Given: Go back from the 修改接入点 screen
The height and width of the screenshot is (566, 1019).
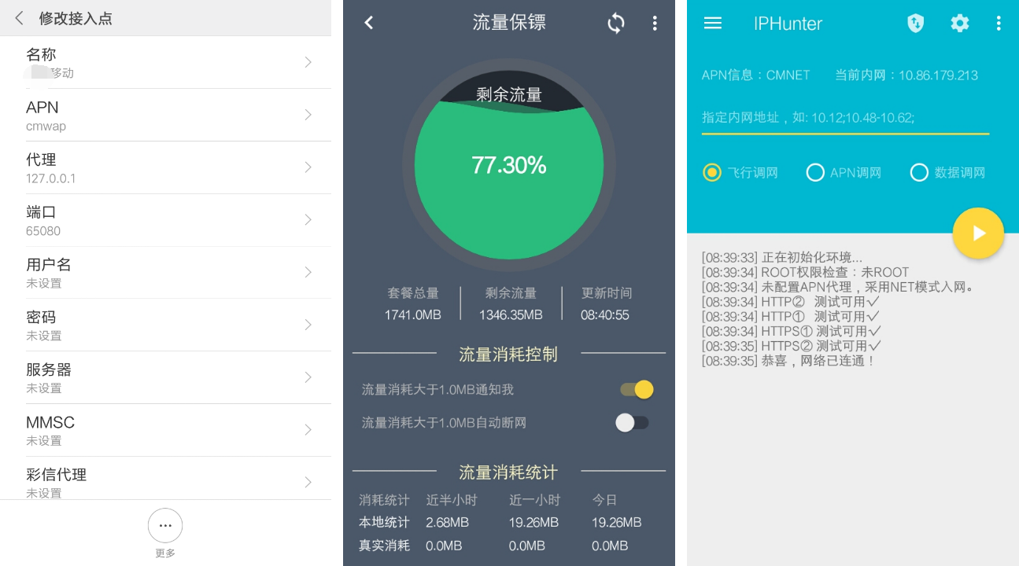Looking at the screenshot, I should [x=19, y=18].
